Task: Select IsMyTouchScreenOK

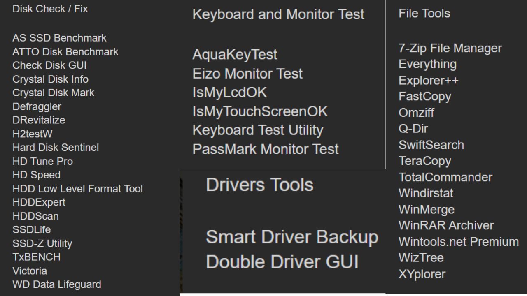Action: pyautogui.click(x=260, y=111)
